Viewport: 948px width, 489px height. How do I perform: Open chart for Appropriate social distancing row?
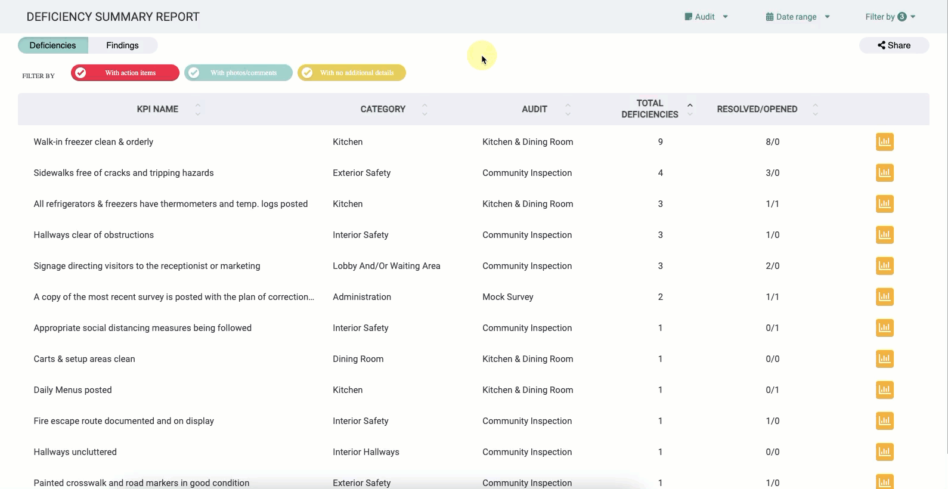click(x=884, y=328)
